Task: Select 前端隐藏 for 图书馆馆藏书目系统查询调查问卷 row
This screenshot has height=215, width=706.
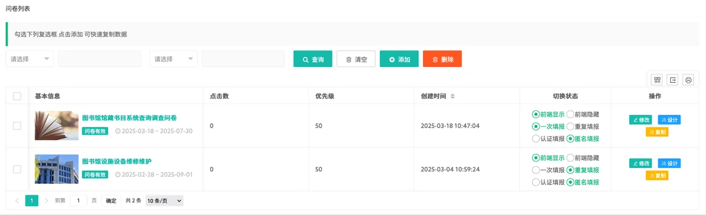Action: (x=582, y=114)
